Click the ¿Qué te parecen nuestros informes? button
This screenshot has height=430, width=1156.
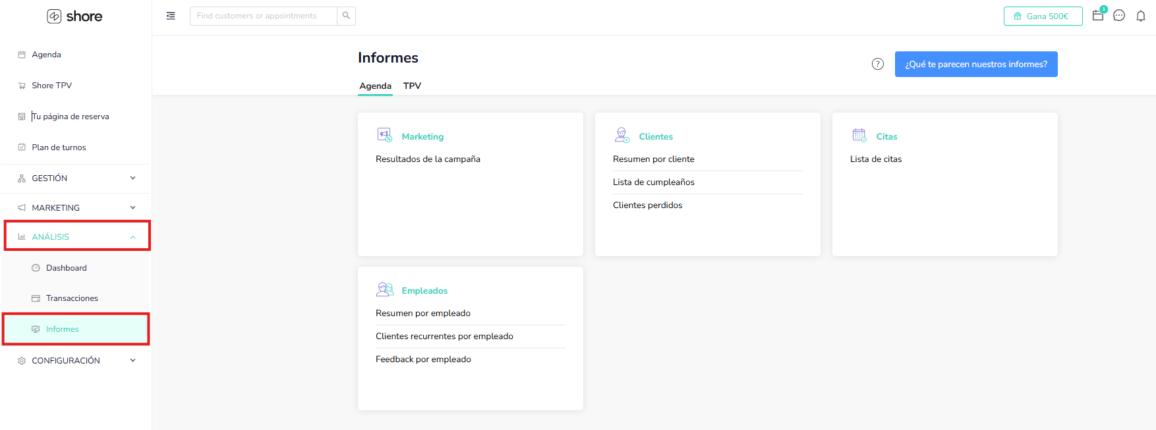click(975, 65)
